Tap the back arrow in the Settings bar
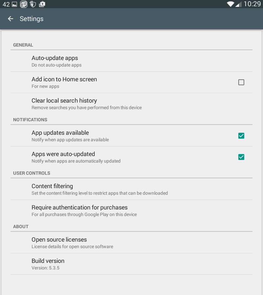 point(11,19)
